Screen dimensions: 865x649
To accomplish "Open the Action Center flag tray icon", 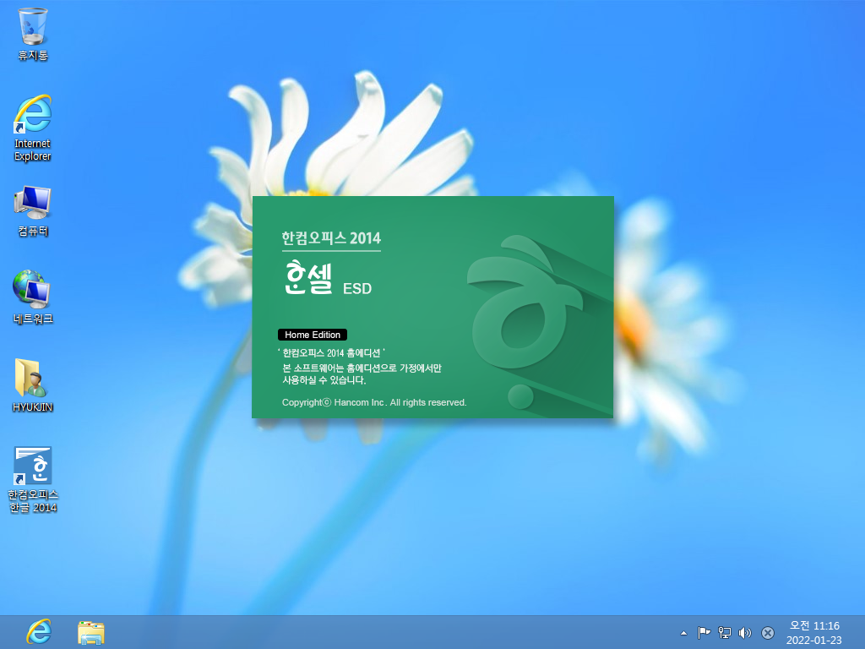I will tap(704, 632).
